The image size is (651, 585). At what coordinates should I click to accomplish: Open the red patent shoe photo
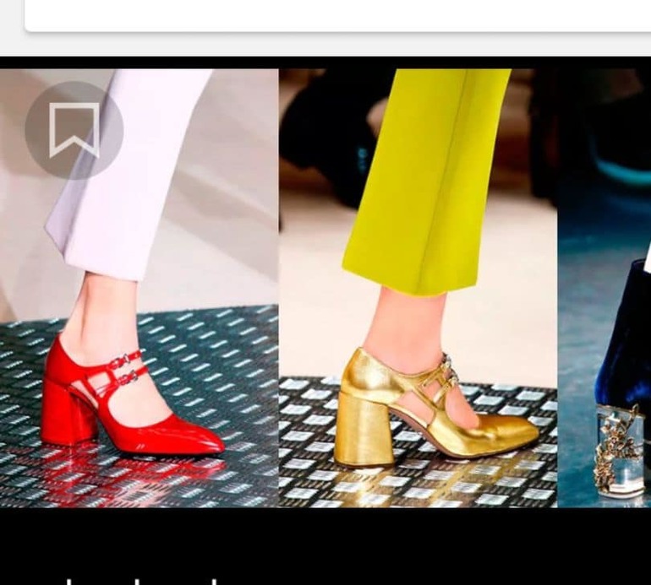pos(139,287)
